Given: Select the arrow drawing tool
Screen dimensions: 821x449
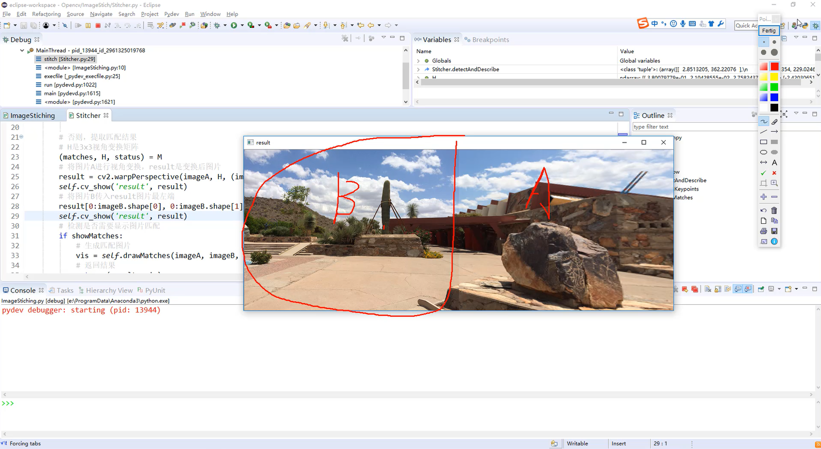Looking at the screenshot, I should click(x=774, y=132).
